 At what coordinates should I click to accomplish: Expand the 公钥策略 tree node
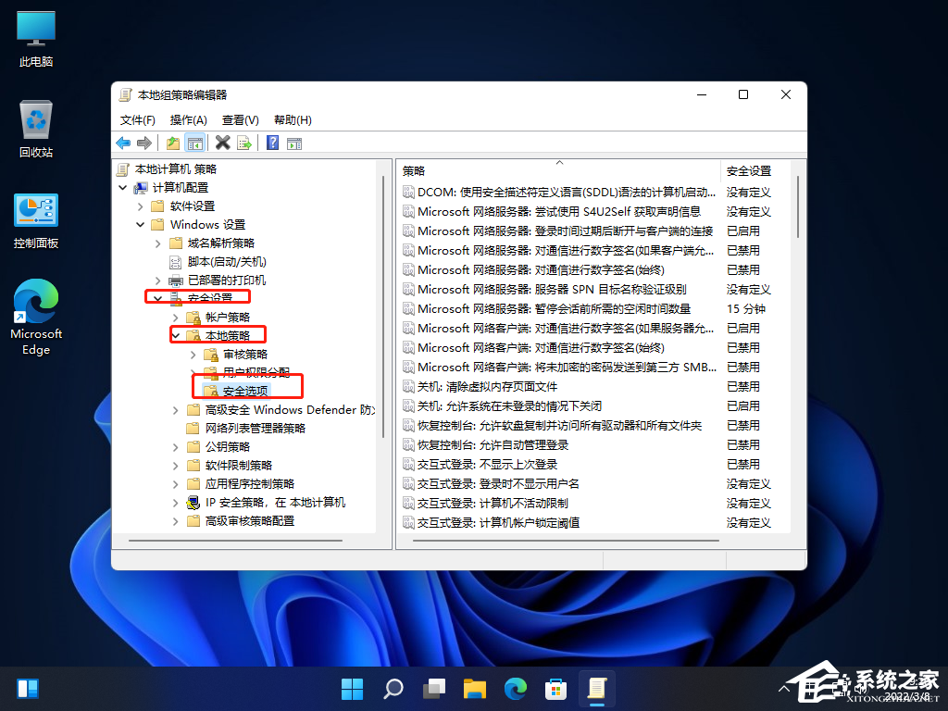pos(176,446)
